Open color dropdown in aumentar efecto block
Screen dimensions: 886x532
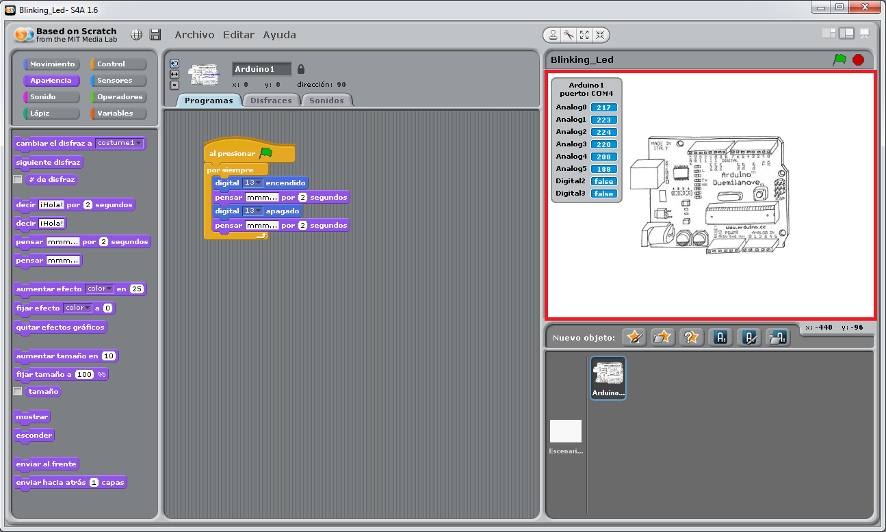coord(99,289)
